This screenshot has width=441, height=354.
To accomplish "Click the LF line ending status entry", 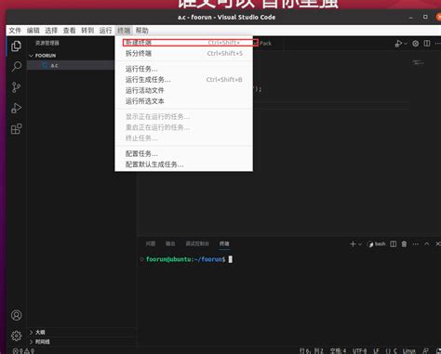I will click(x=376, y=351).
